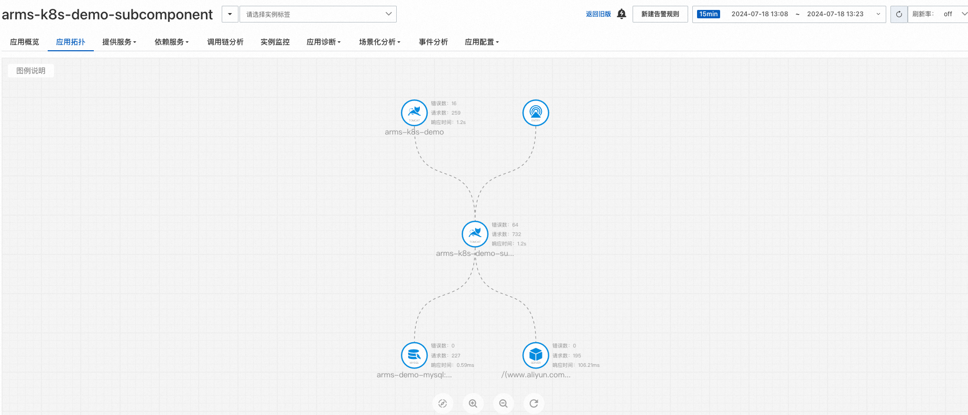Click the 请求数: 259 metric text
Image resolution: width=968 pixels, height=415 pixels.
point(445,113)
